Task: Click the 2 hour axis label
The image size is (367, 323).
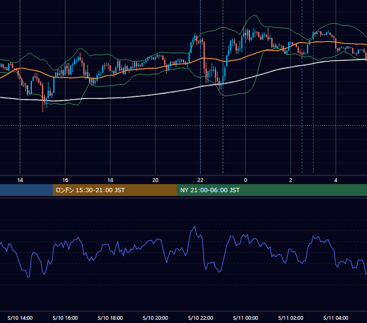Action: [x=290, y=180]
